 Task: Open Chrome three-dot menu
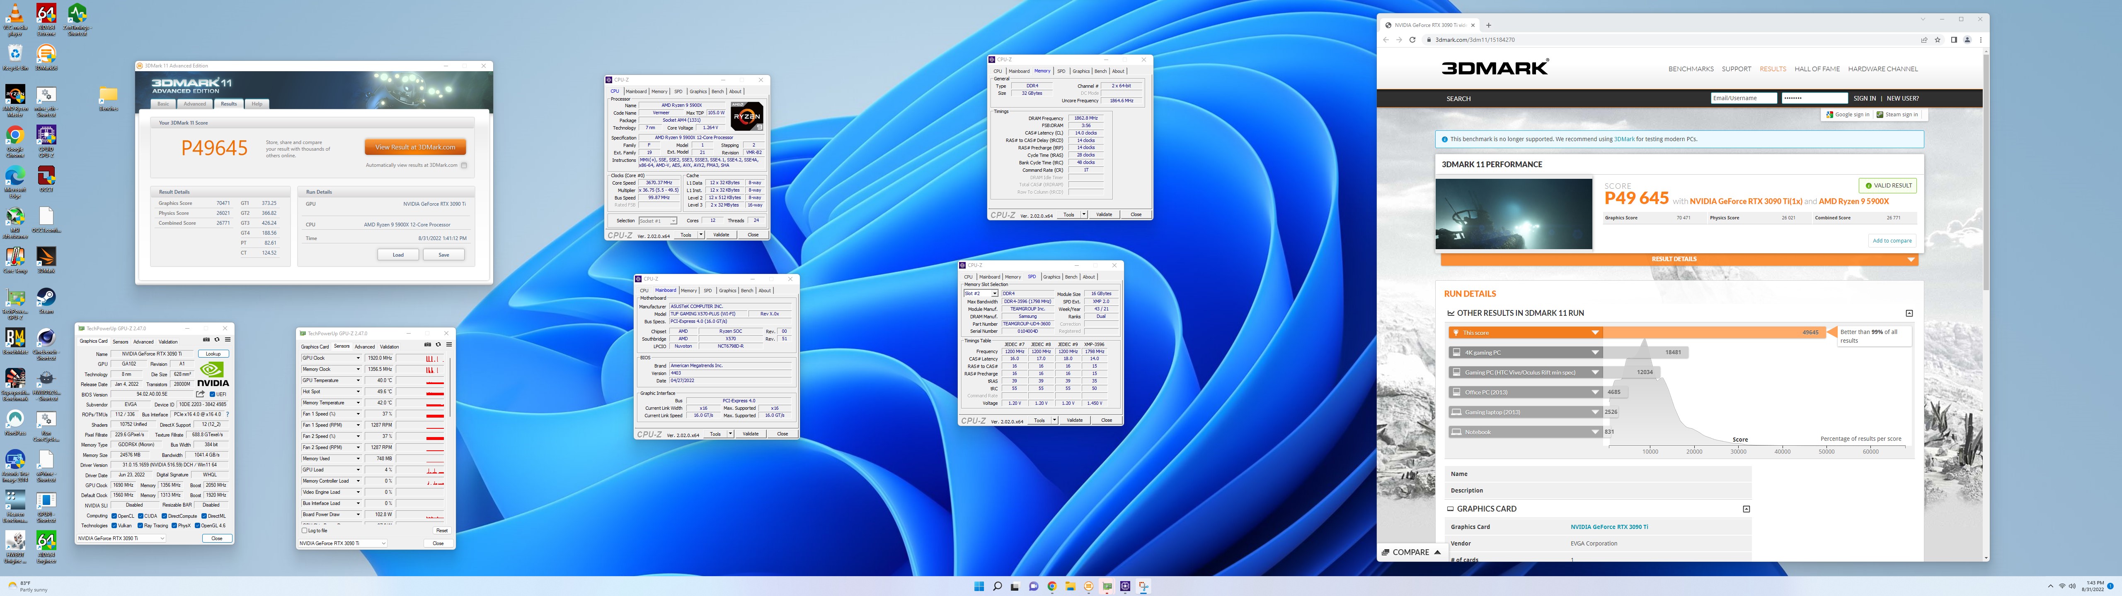coord(1980,39)
